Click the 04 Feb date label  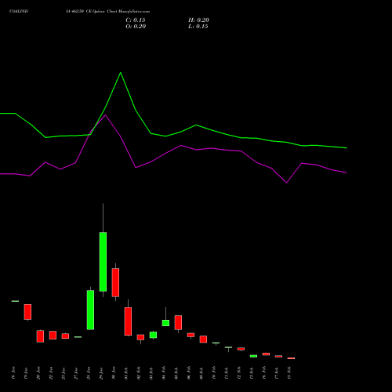164,373
